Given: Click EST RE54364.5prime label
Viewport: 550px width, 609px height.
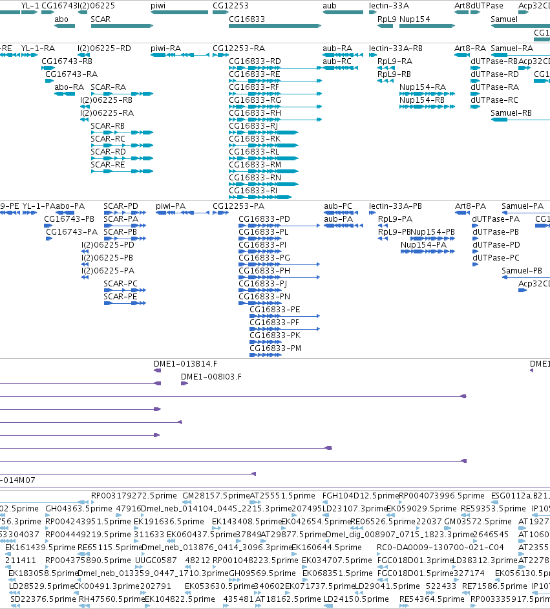Looking at the screenshot, I should [432, 599].
